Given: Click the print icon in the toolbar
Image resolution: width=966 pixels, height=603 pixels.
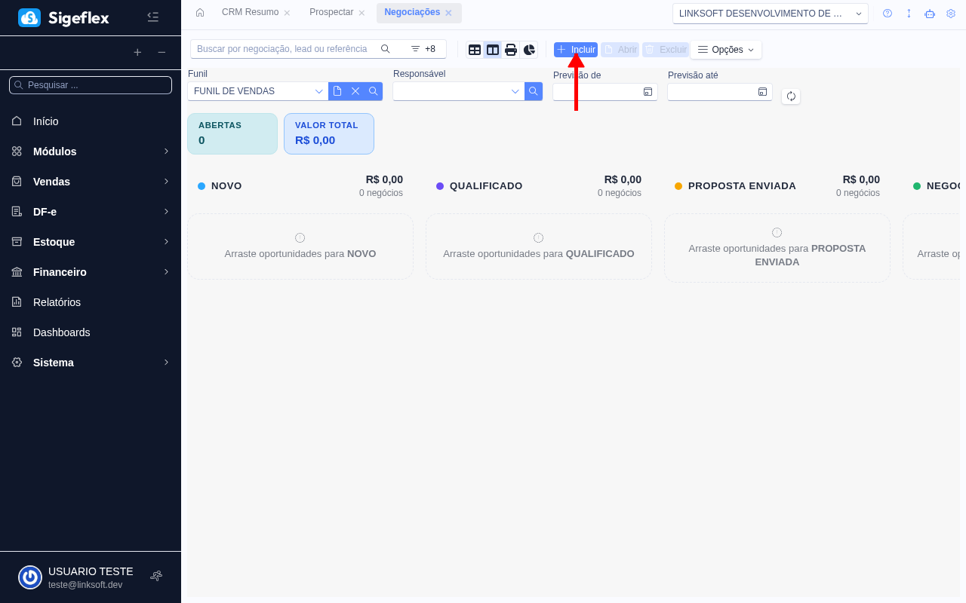Looking at the screenshot, I should click(x=511, y=49).
